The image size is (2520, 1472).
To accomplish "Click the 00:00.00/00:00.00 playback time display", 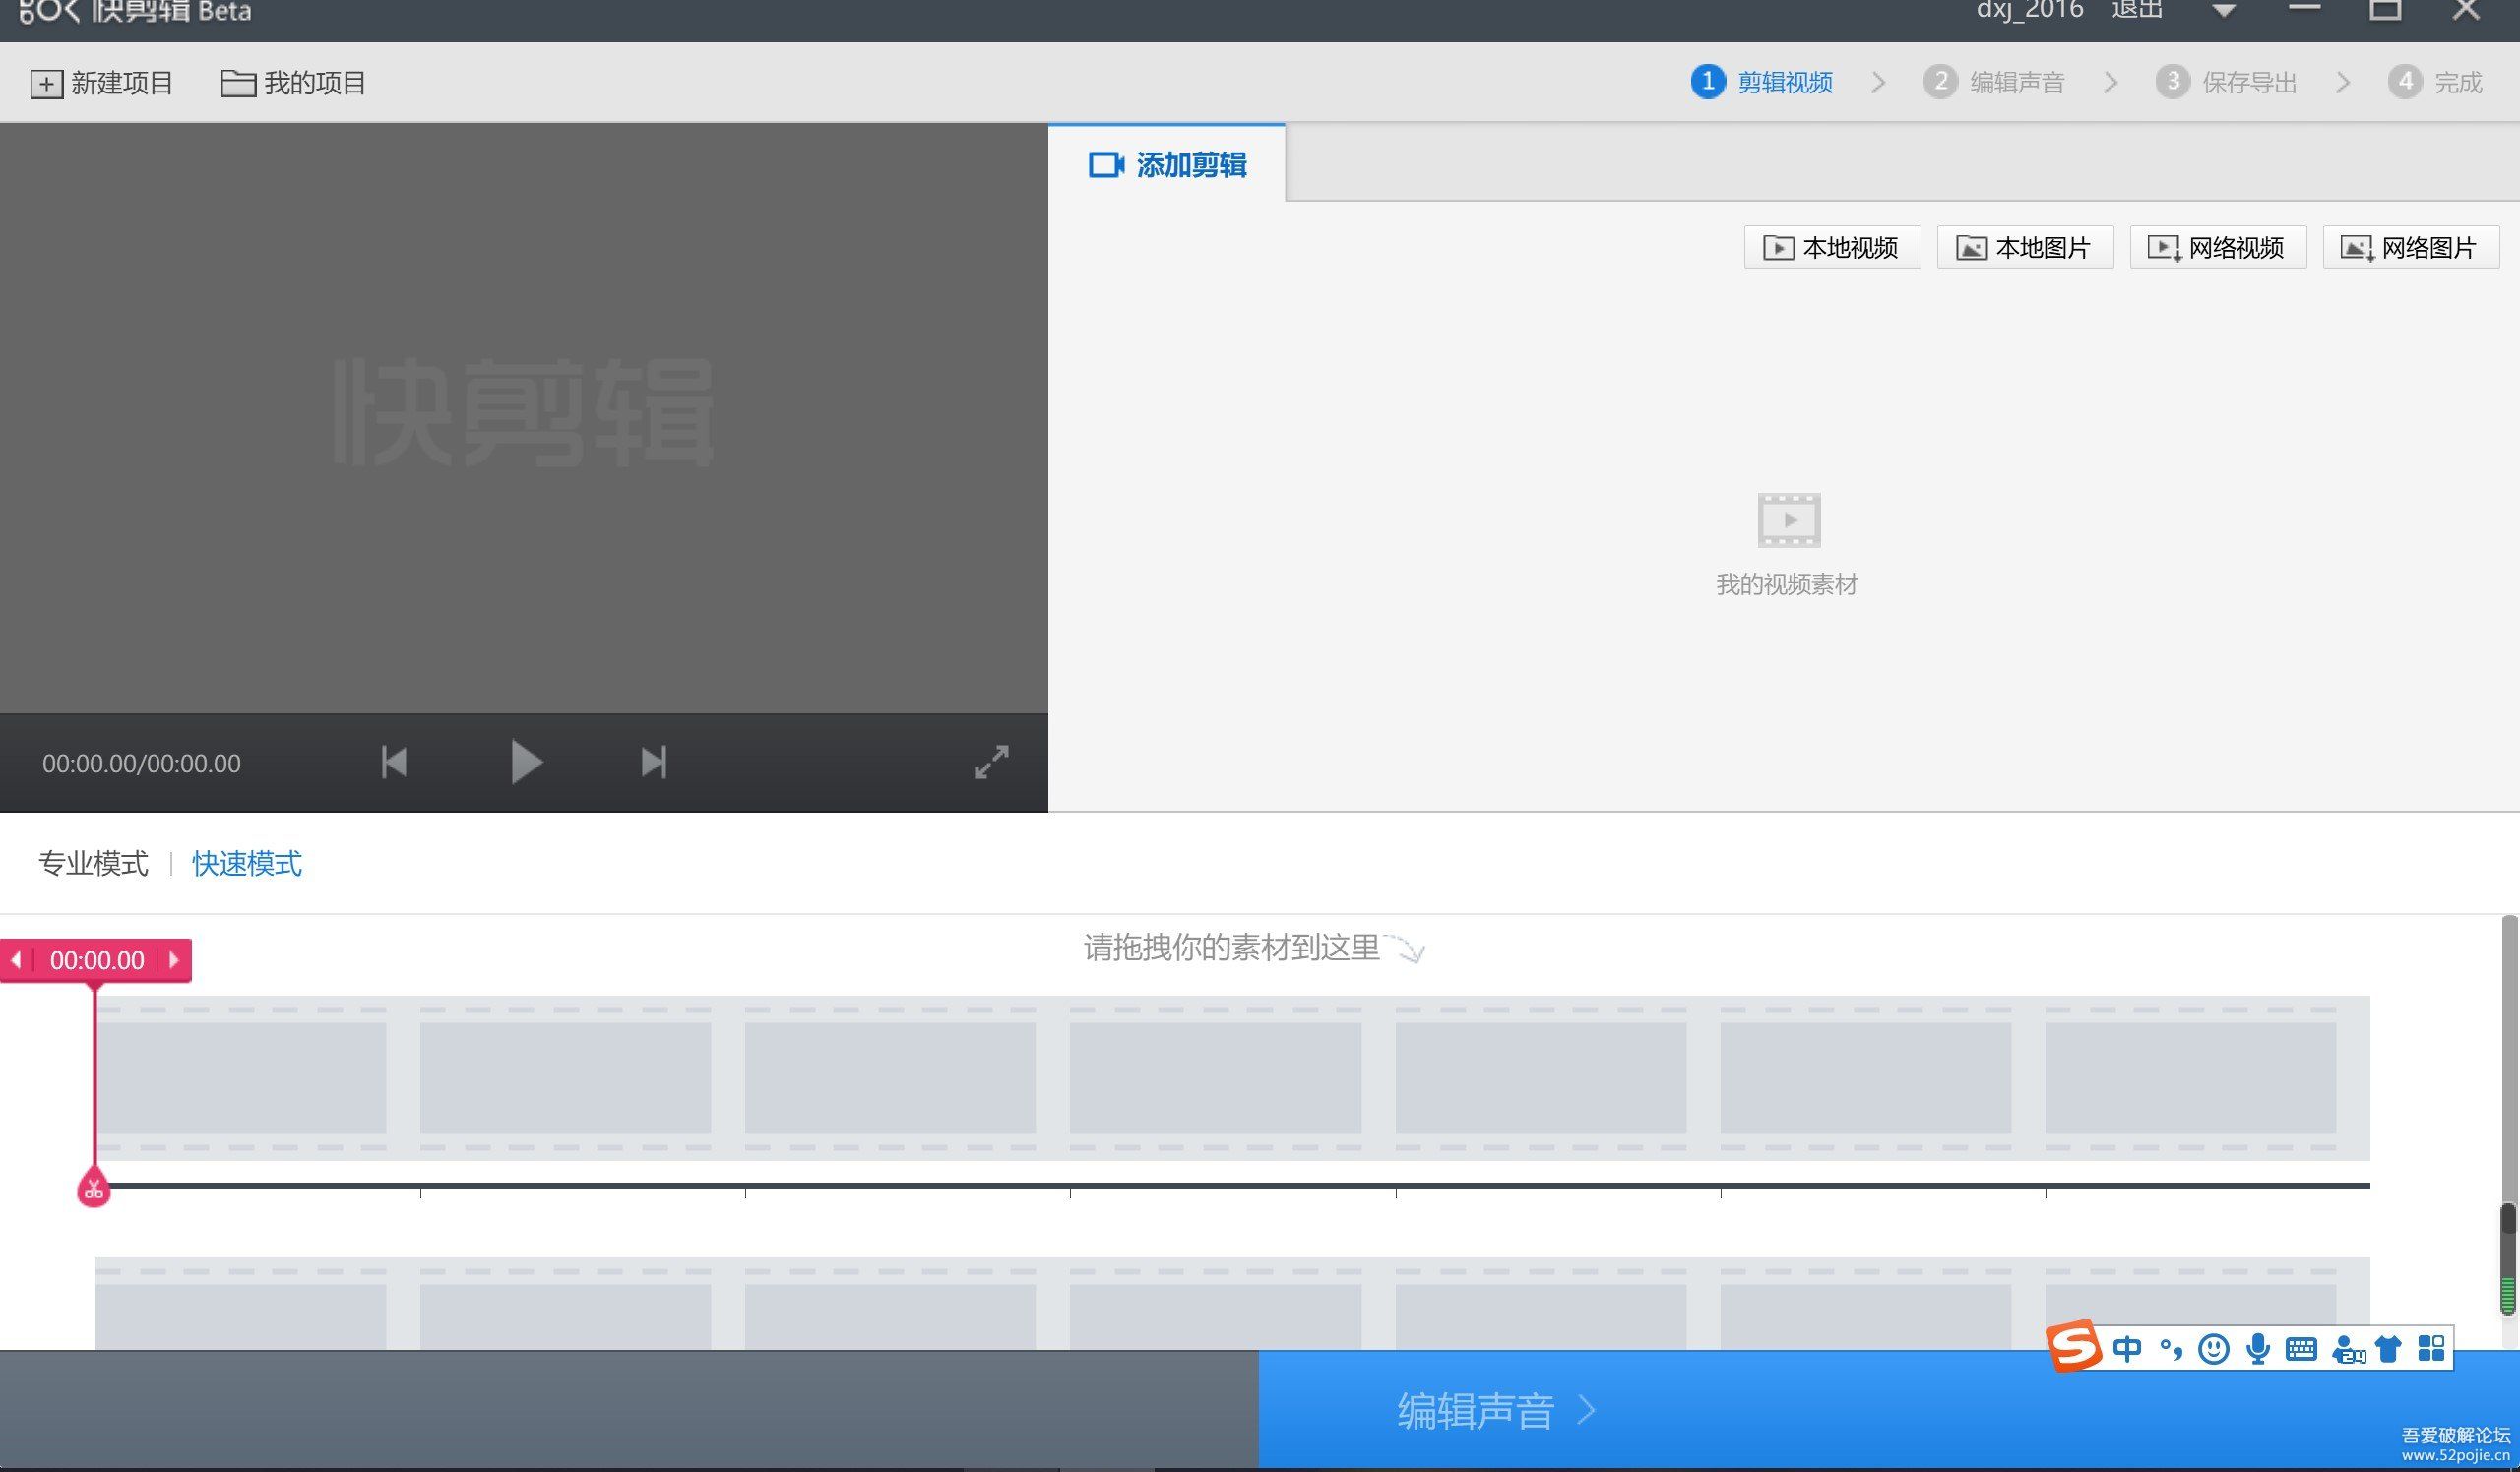I will click(x=141, y=764).
